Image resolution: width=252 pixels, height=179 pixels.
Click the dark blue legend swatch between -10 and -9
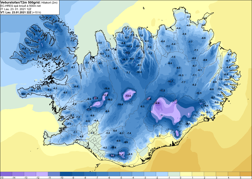66,174
